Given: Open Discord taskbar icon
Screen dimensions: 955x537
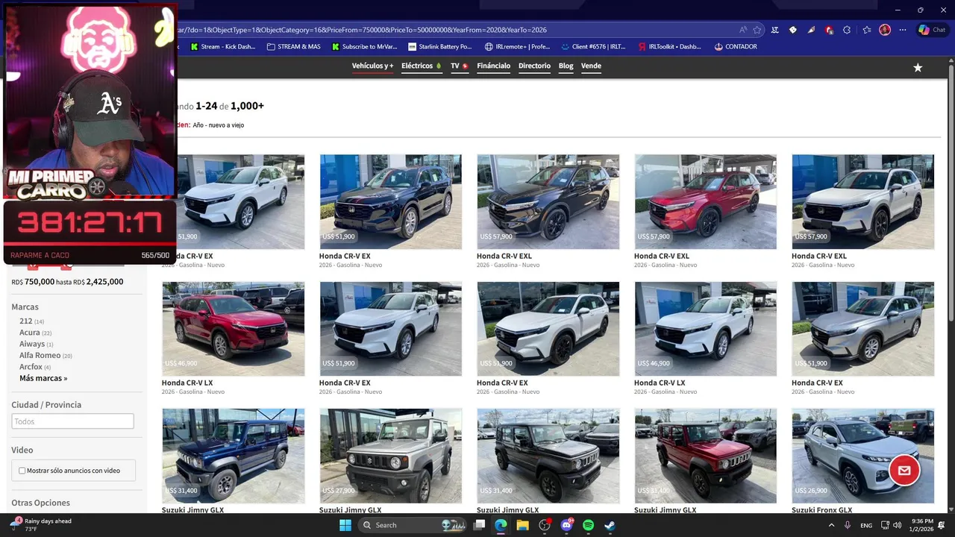Looking at the screenshot, I should 566,525.
